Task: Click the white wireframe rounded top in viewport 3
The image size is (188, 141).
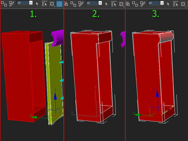Action: point(166,37)
